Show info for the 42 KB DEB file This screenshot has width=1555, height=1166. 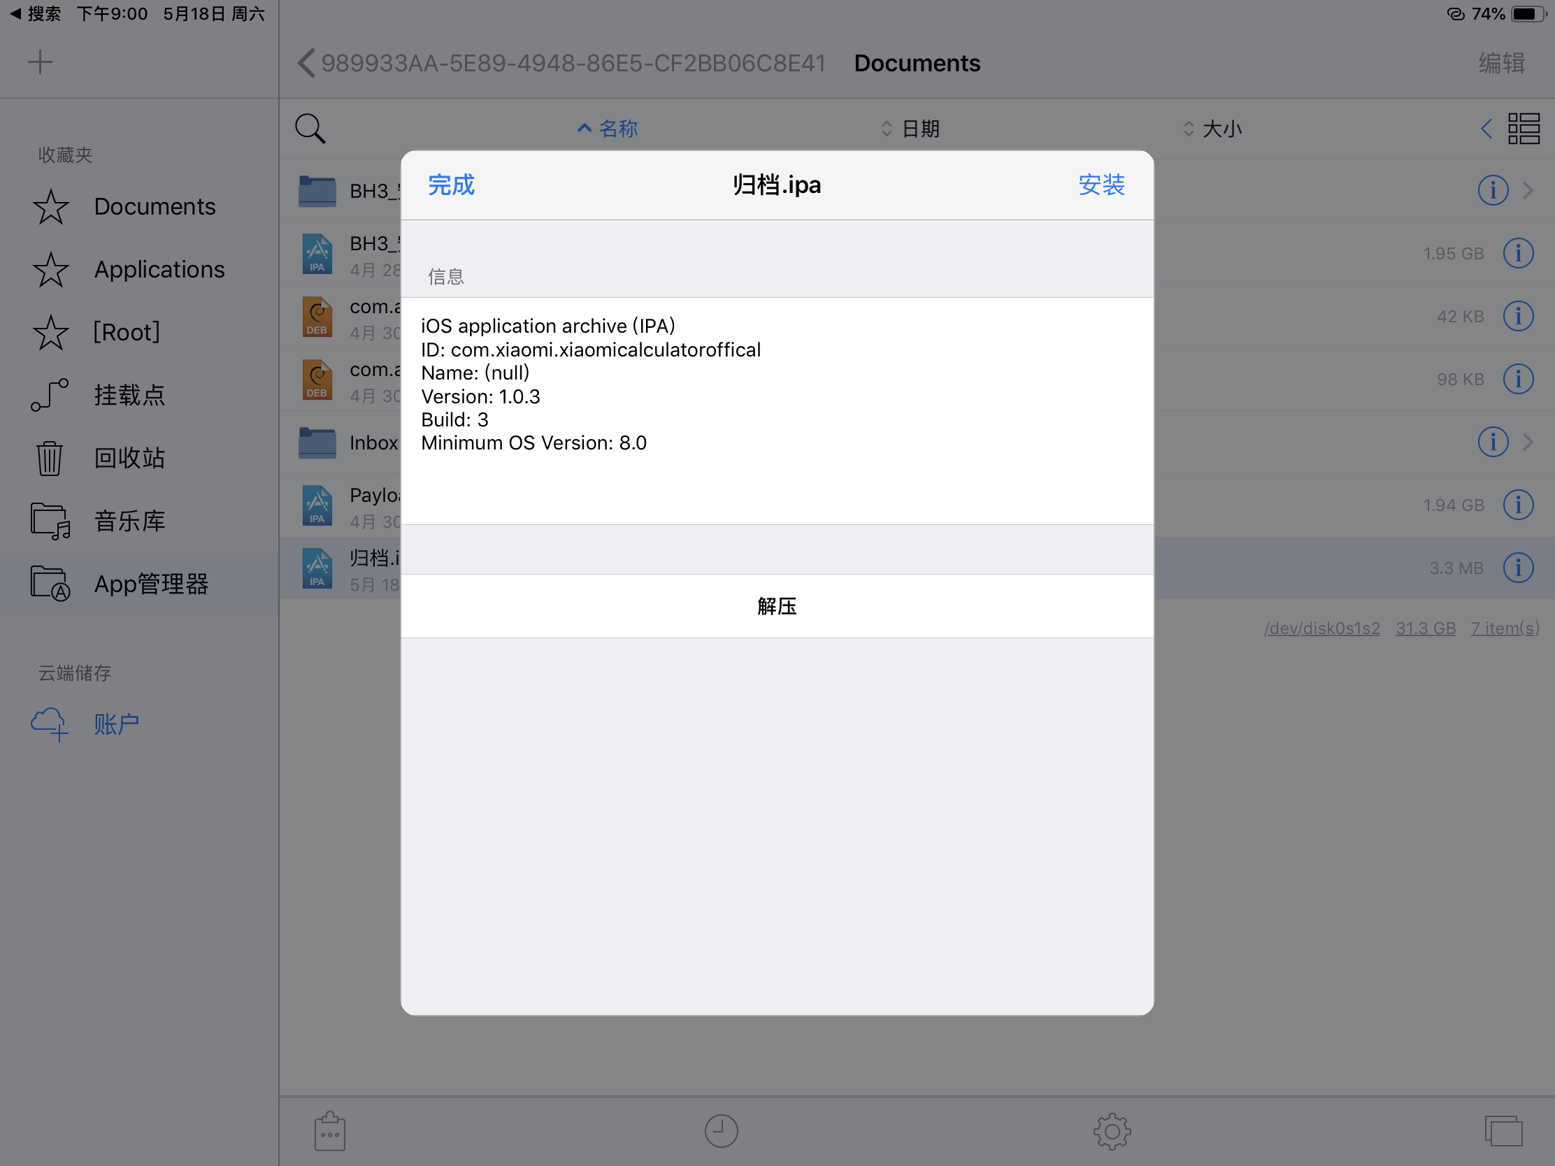coord(1518,316)
